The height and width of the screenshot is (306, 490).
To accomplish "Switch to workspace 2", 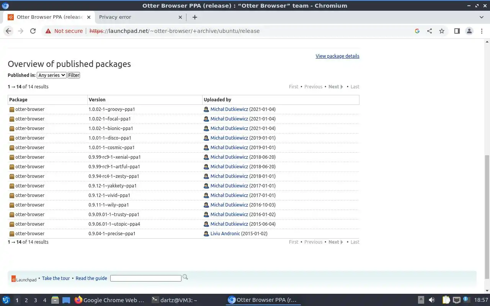I will click(26, 300).
